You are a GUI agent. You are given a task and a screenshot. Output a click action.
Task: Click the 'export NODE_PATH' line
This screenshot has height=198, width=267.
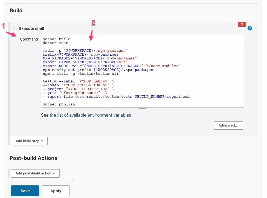tap(112, 66)
